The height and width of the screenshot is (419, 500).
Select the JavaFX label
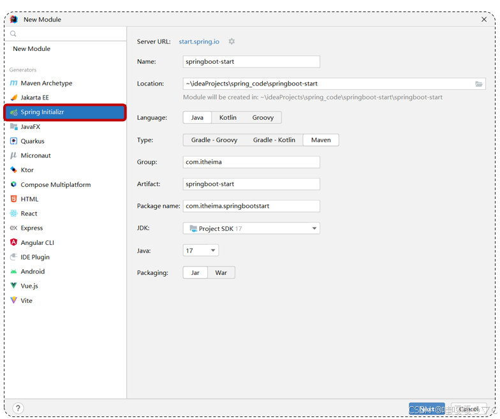click(x=31, y=126)
